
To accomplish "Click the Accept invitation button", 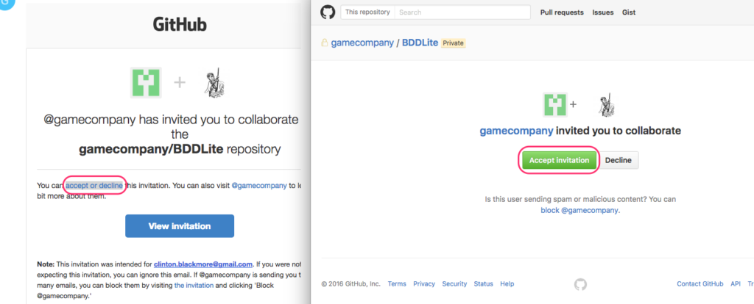I will pyautogui.click(x=559, y=161).
